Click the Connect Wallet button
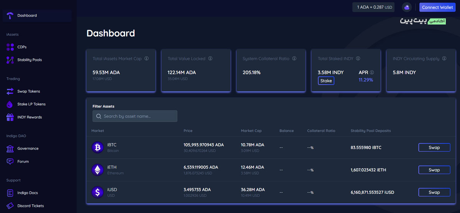The height and width of the screenshot is (213, 460). [437, 7]
